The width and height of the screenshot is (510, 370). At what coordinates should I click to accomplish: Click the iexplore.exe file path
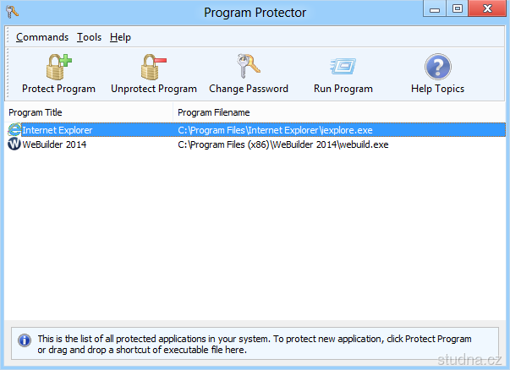[275, 130]
